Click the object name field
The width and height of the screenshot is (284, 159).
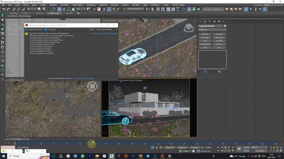coord(211,26)
